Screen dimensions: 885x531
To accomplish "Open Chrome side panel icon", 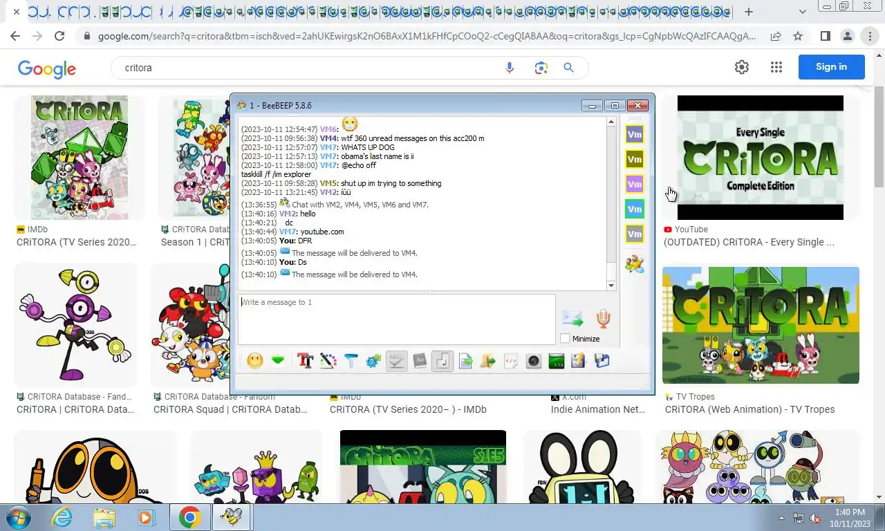I will click(x=825, y=36).
